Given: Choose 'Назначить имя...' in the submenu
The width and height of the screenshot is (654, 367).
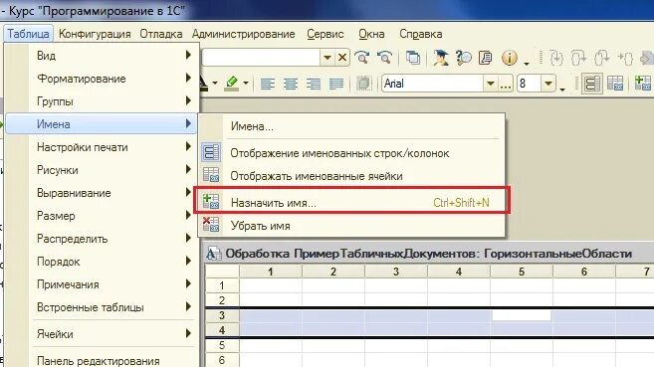Looking at the screenshot, I should [x=351, y=203].
